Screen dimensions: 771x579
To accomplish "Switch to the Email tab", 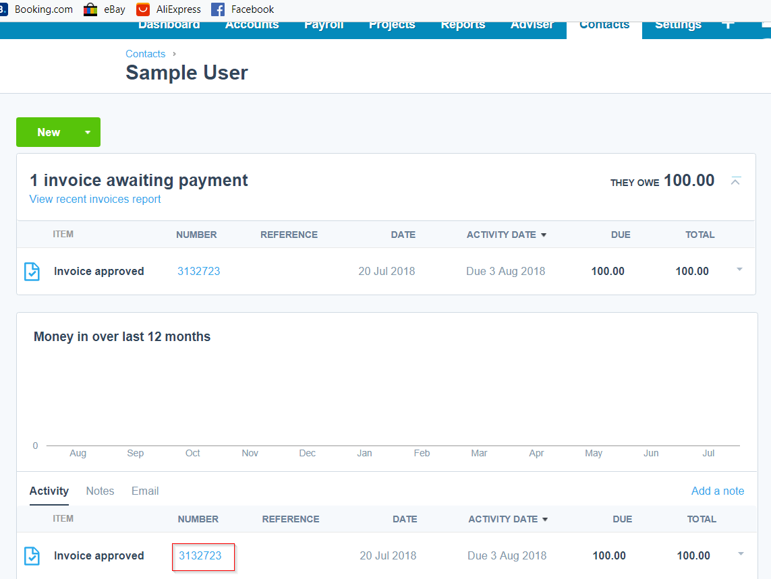I will pyautogui.click(x=145, y=491).
